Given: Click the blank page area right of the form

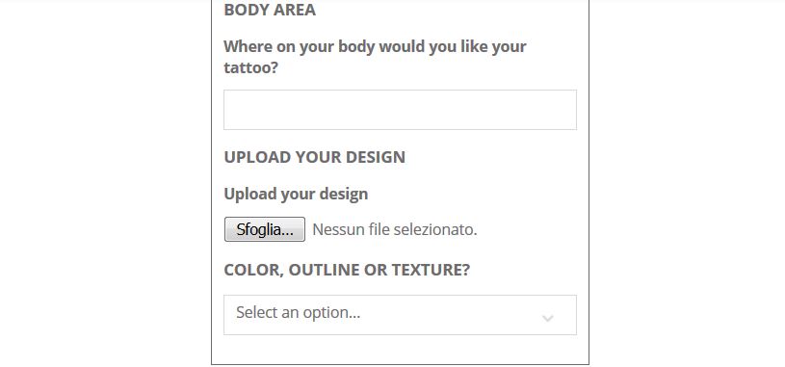Looking at the screenshot, I should tap(687, 183).
